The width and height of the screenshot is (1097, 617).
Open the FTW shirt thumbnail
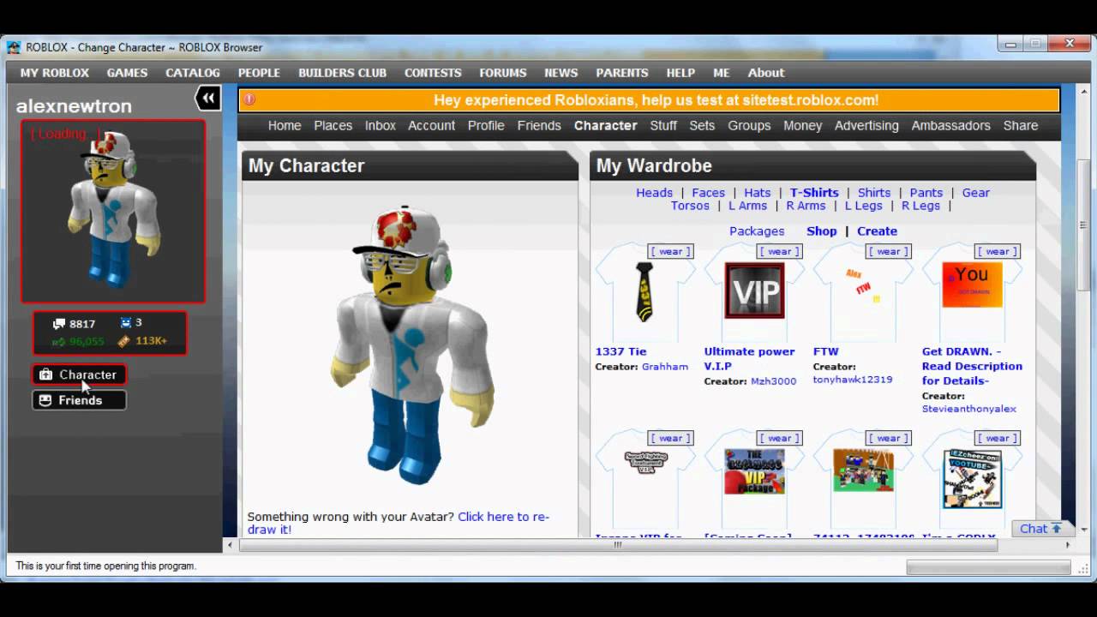tap(863, 292)
